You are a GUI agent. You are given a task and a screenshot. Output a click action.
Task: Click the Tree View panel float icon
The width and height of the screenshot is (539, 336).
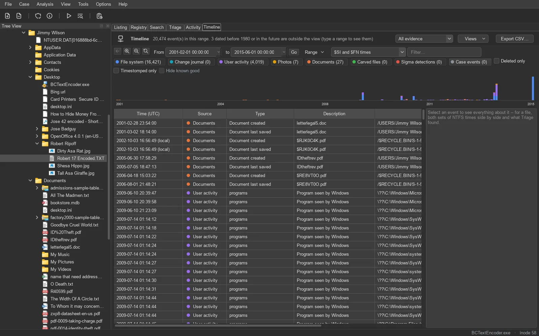(x=101, y=26)
